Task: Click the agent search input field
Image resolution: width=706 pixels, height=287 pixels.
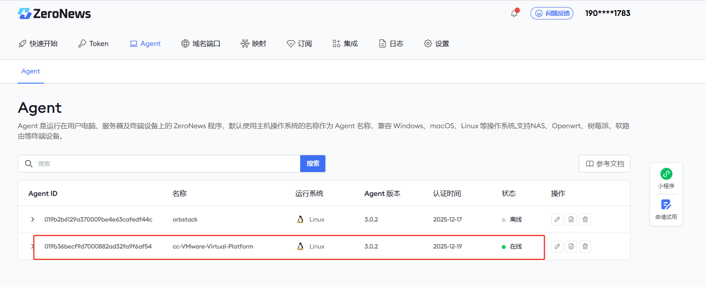Action: tap(164, 164)
